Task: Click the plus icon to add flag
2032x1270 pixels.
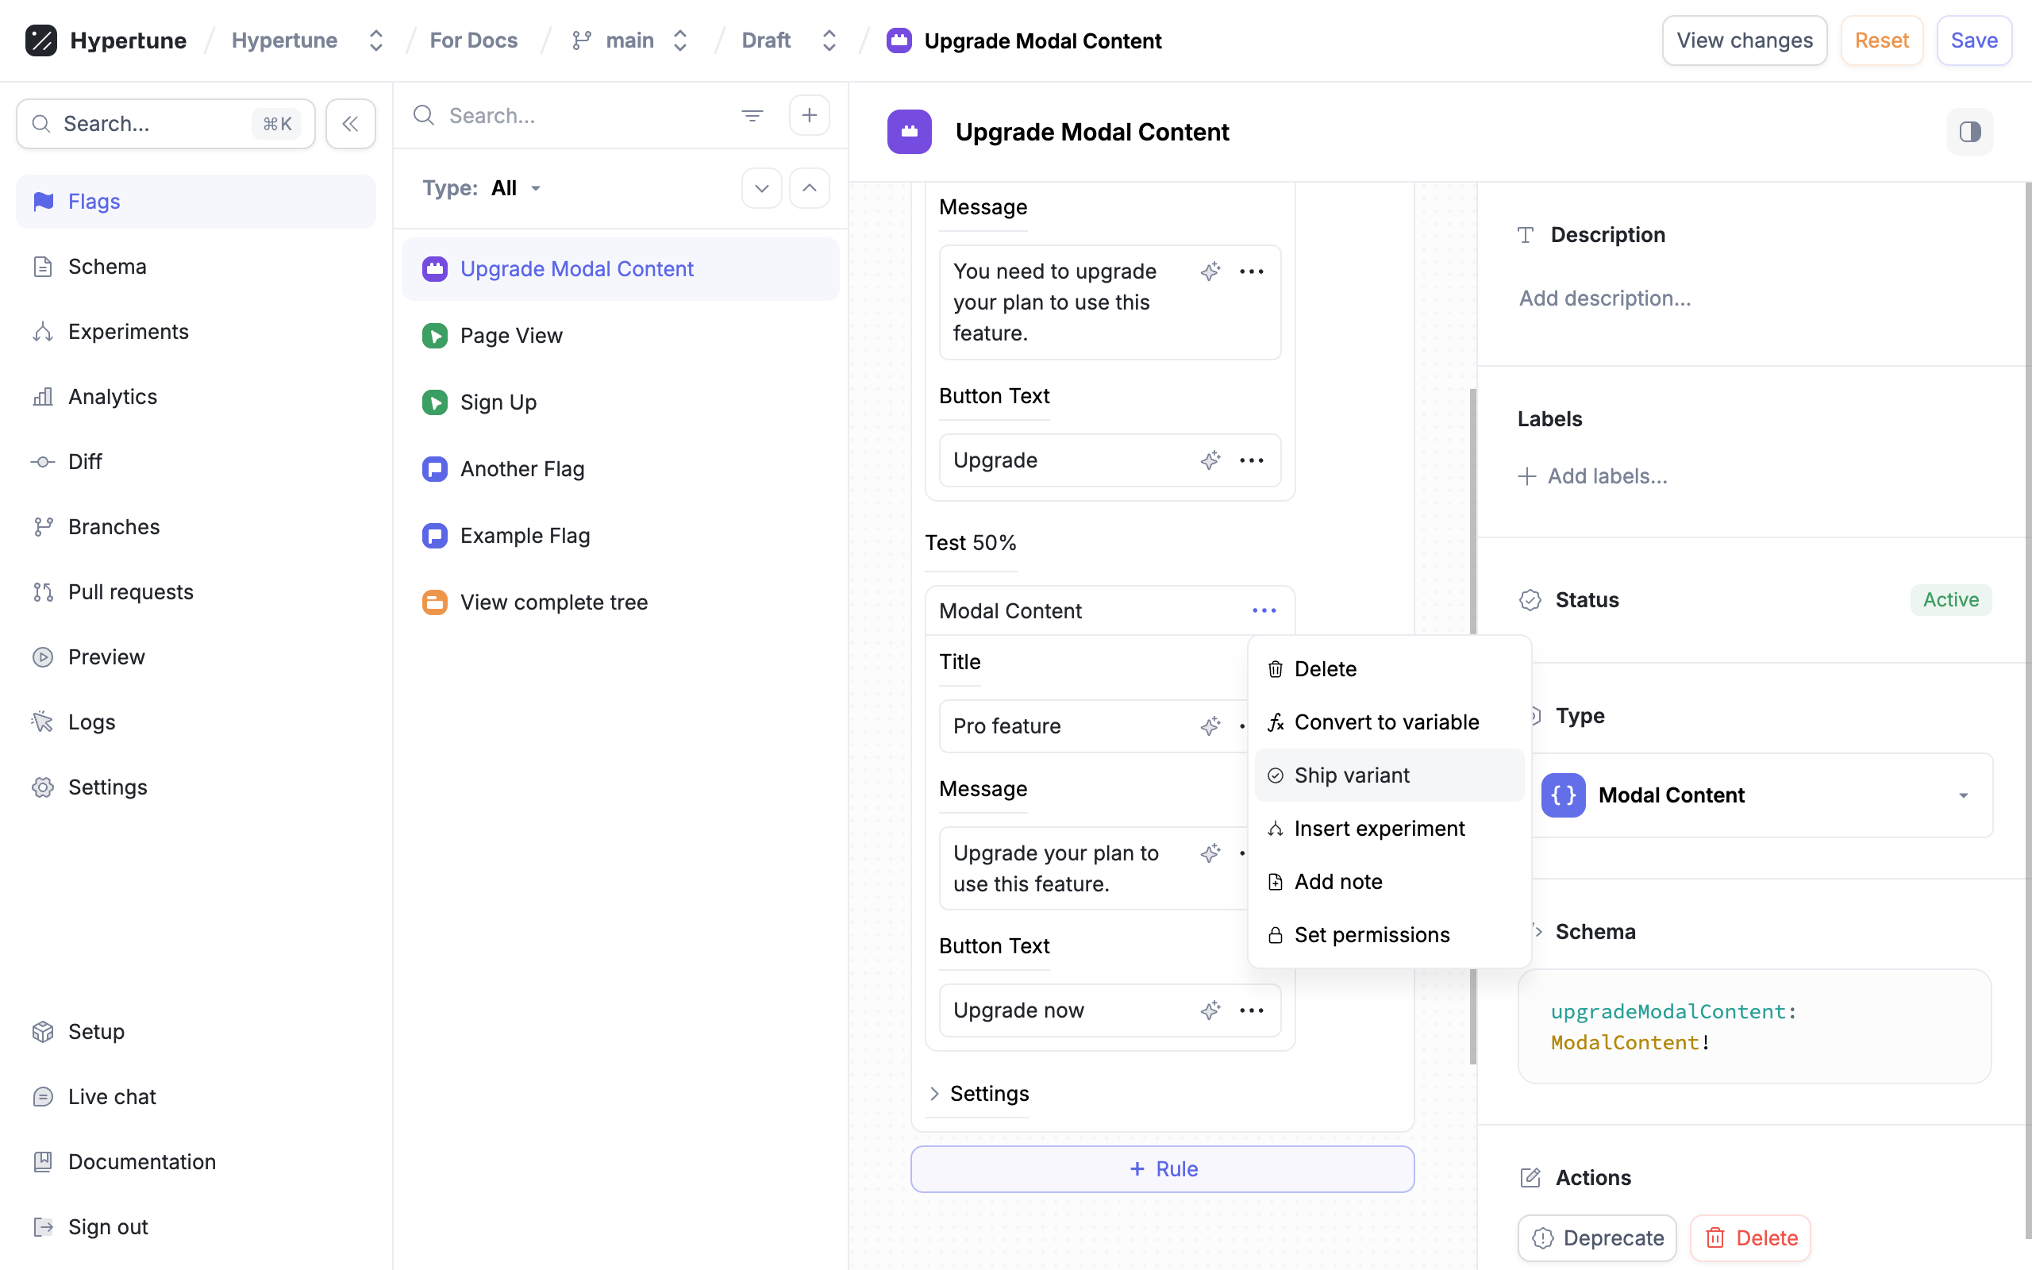Action: tap(809, 115)
